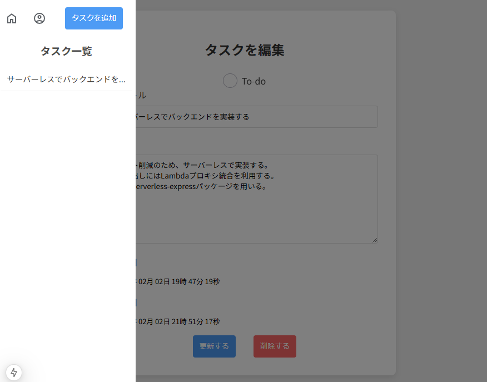
Task: Click the タスクを追加 button
Action: tap(94, 18)
